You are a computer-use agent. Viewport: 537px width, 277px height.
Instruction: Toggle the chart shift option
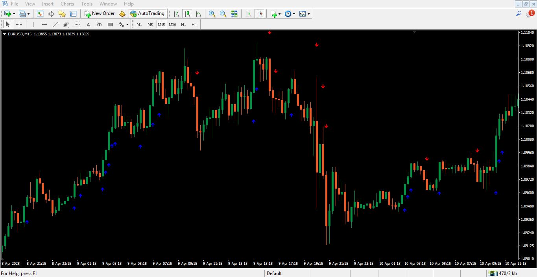coord(260,14)
